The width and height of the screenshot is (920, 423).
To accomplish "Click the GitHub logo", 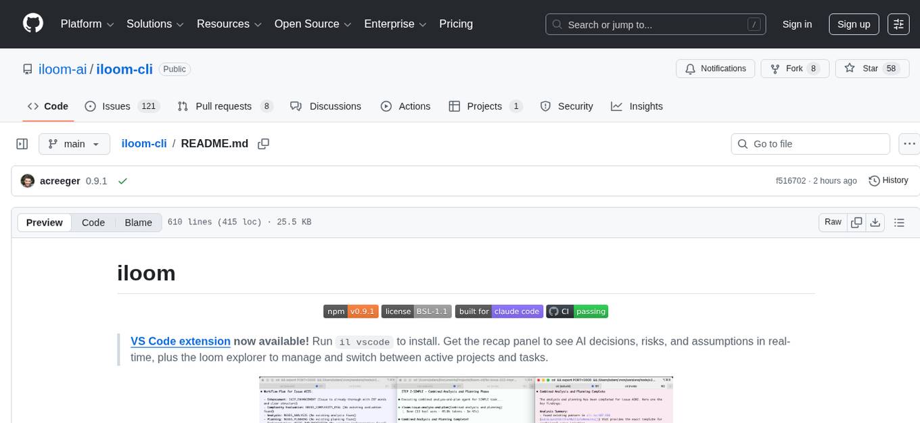I will (32, 24).
